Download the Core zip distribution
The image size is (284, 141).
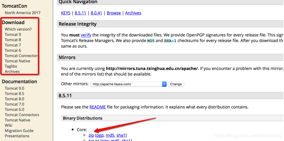[x=91, y=135]
